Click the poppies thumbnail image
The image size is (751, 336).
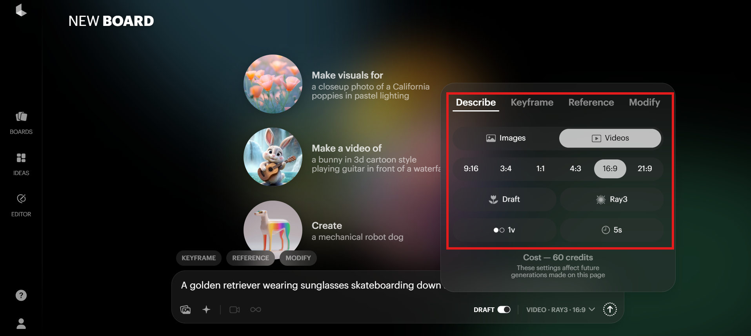tap(273, 84)
